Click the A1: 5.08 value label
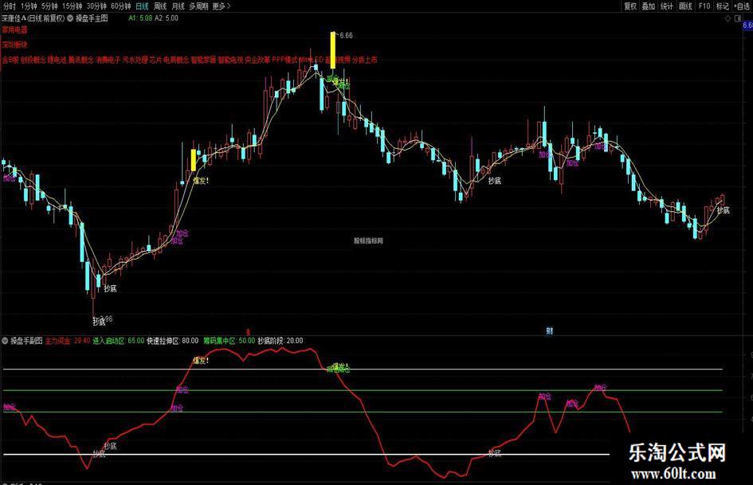This screenshot has width=753, height=485. pyautogui.click(x=140, y=18)
